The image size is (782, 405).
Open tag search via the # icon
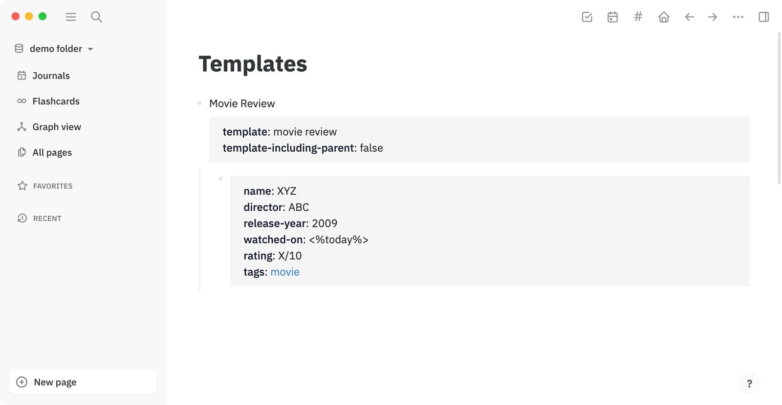click(x=638, y=17)
